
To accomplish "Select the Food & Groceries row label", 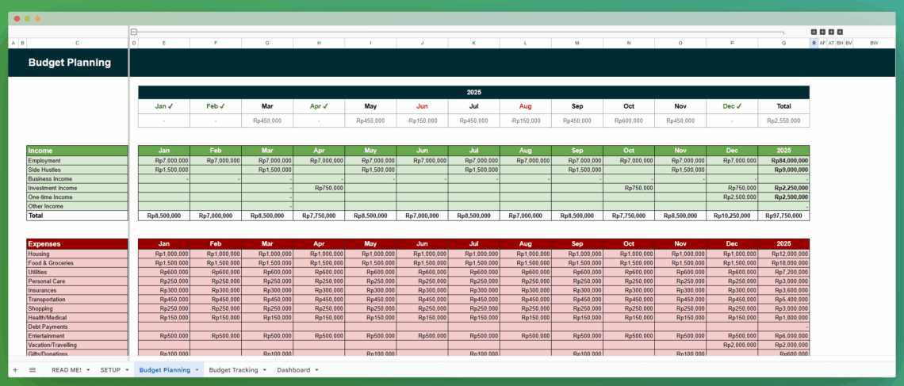I will (77, 263).
